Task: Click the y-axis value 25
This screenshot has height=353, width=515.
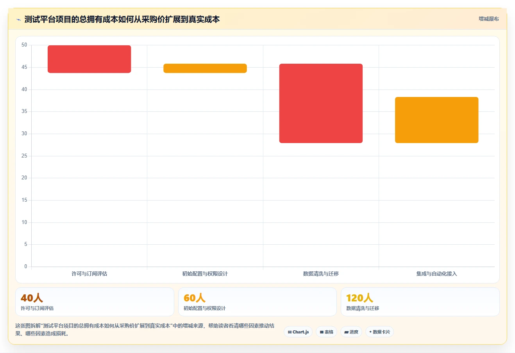Action: click(24, 156)
